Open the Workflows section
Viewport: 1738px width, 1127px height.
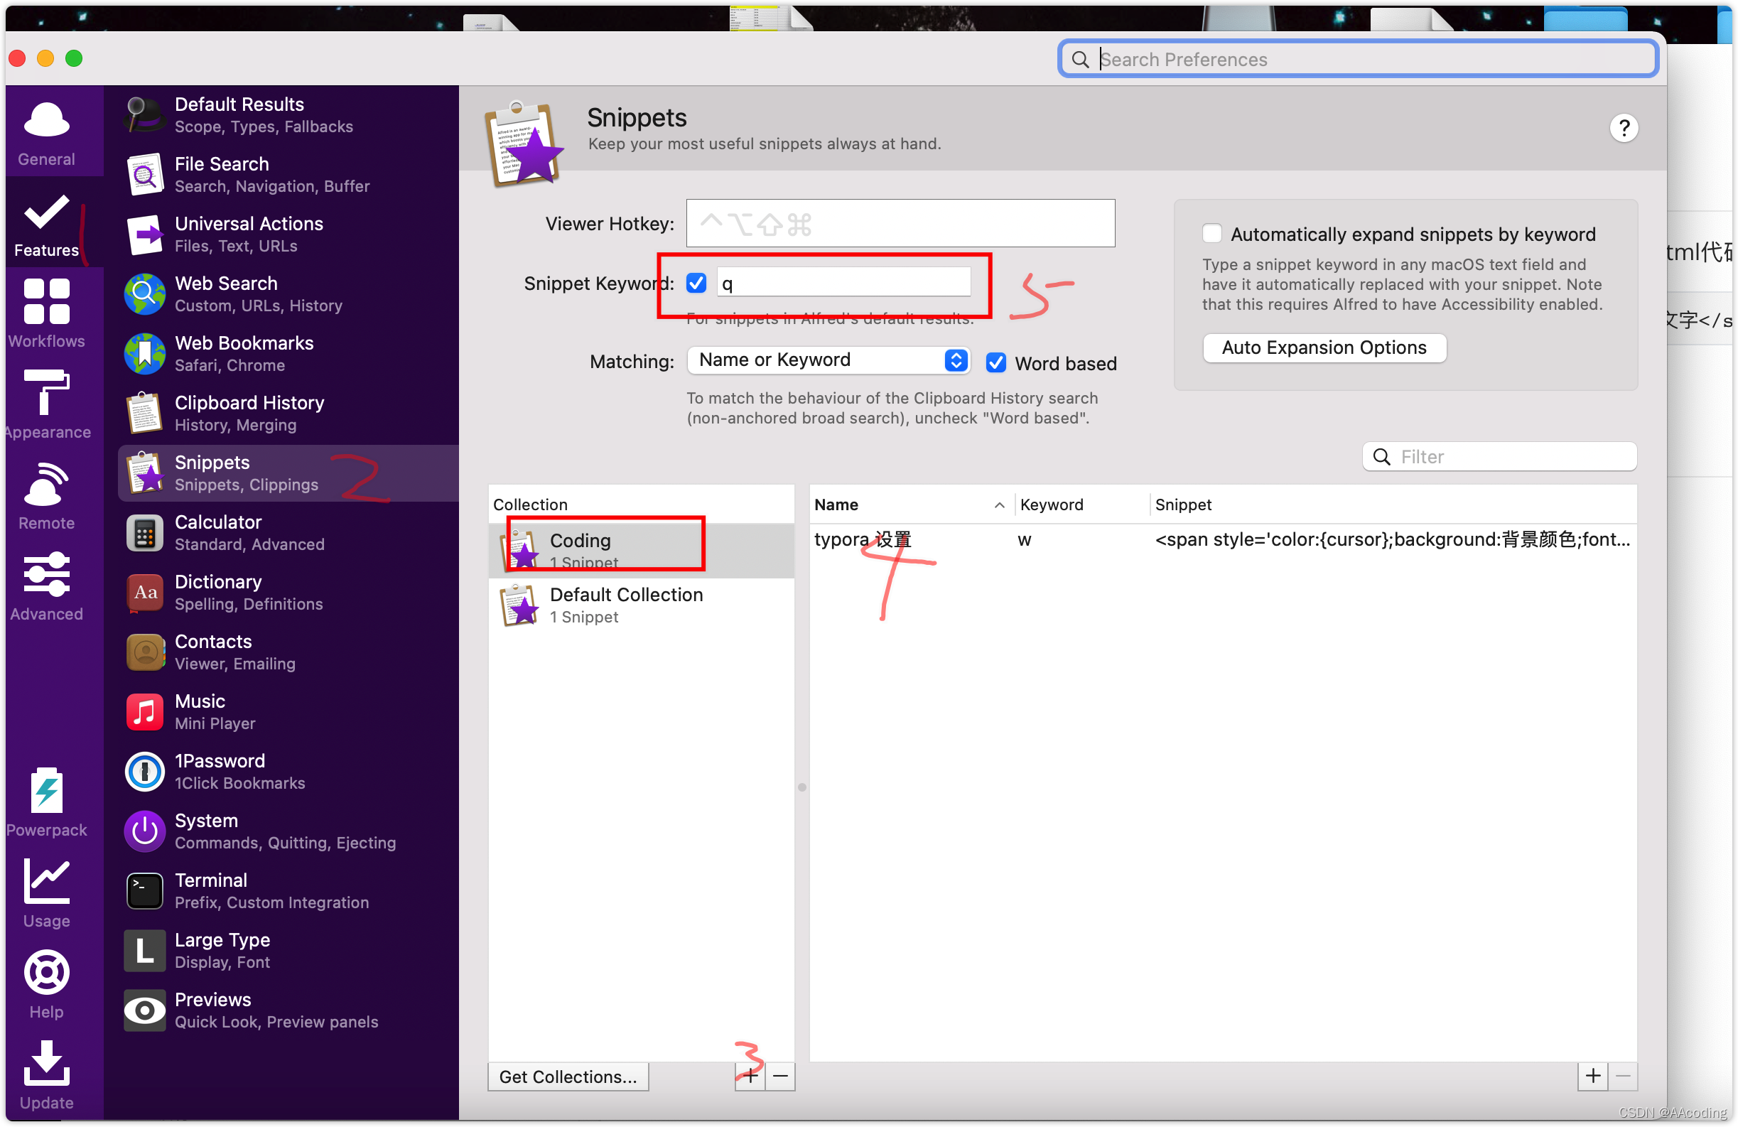coord(46,314)
